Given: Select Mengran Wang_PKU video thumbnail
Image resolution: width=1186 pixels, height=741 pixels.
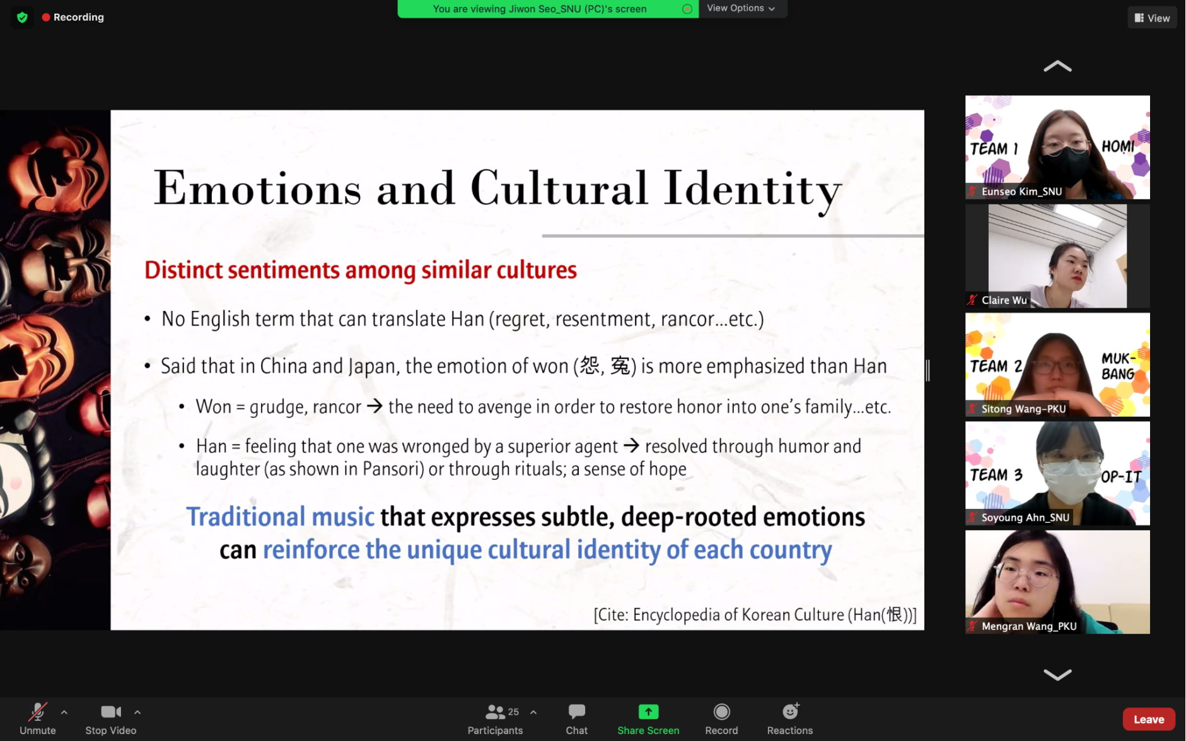Looking at the screenshot, I should pyautogui.click(x=1057, y=581).
